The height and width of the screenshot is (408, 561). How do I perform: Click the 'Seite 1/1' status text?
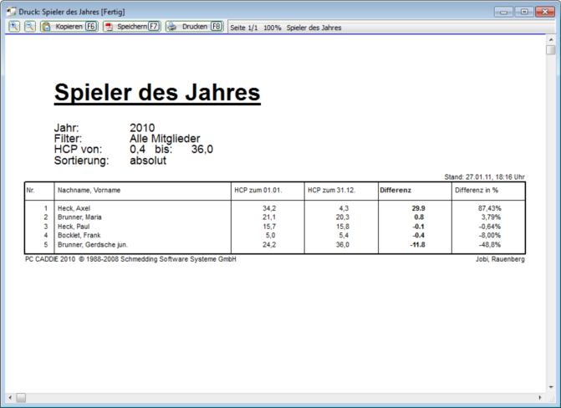[243, 28]
